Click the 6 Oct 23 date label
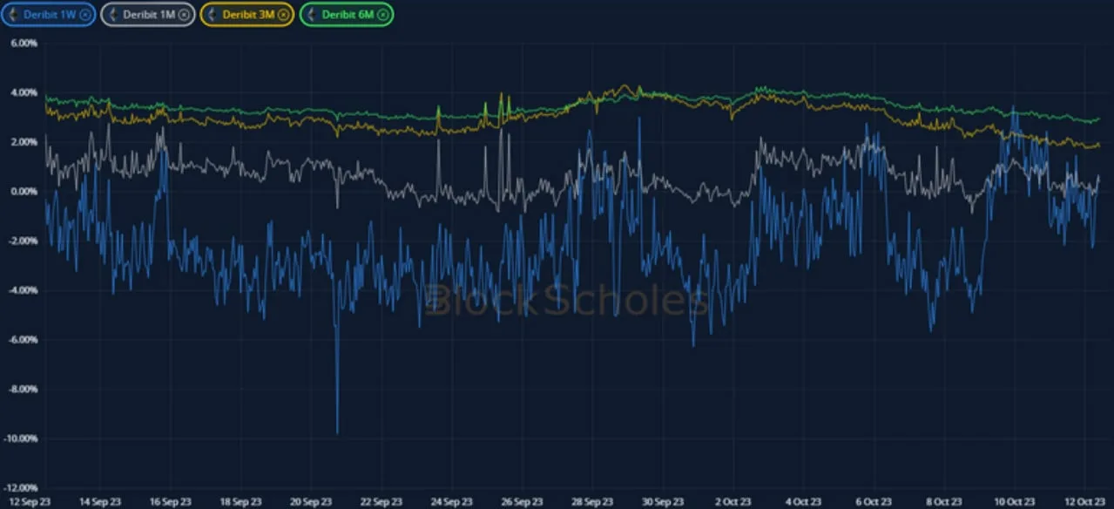Viewport: 1114px width, 509px height. click(x=874, y=502)
